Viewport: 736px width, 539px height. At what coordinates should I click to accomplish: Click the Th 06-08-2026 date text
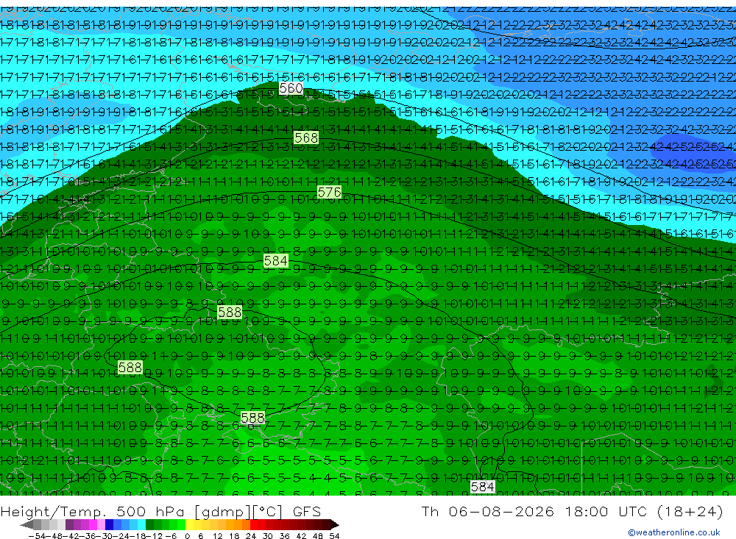488,511
